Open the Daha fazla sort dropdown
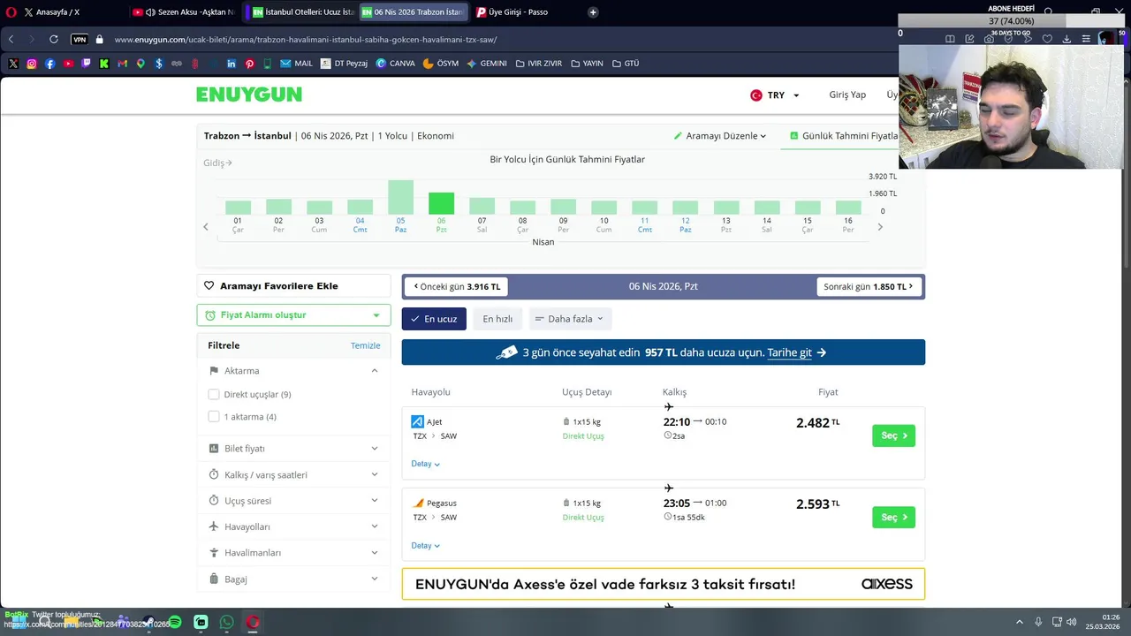Screen dimensions: 1131x636 point(569,319)
